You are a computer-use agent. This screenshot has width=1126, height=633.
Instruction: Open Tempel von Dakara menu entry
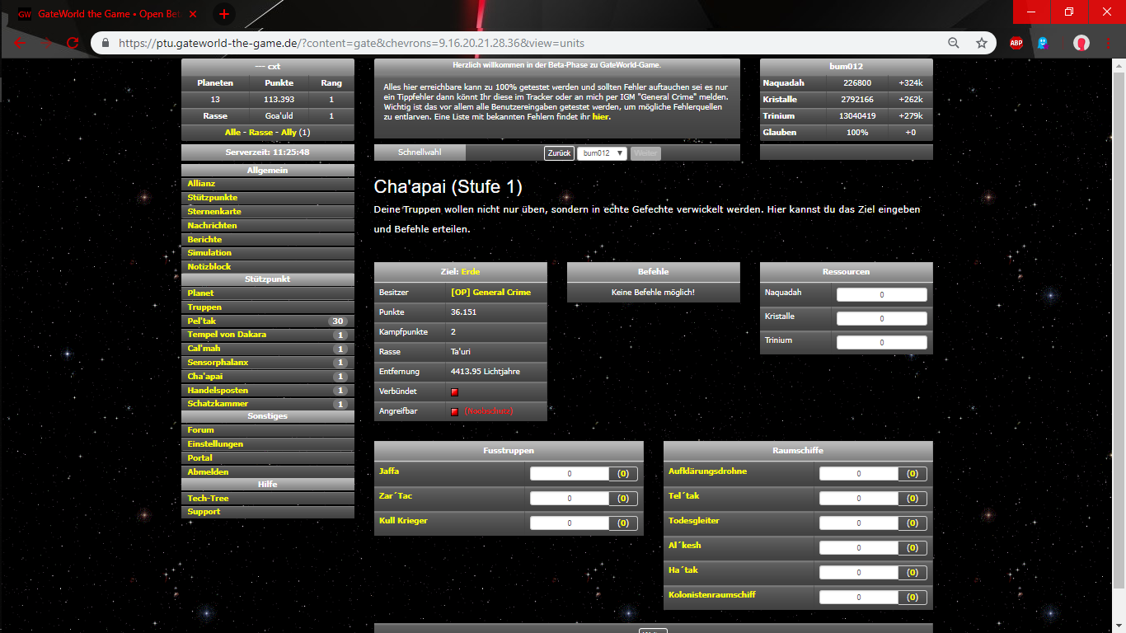point(227,335)
